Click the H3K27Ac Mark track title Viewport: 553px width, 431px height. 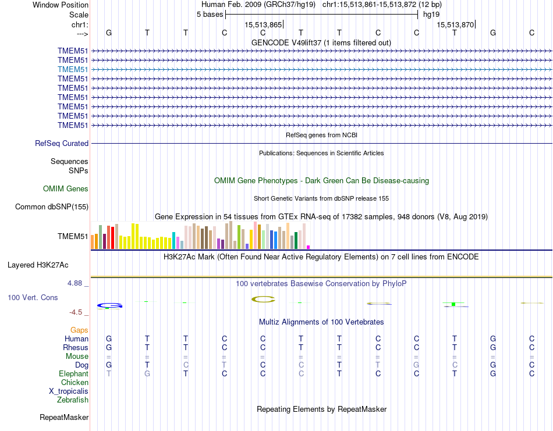[x=321, y=257]
